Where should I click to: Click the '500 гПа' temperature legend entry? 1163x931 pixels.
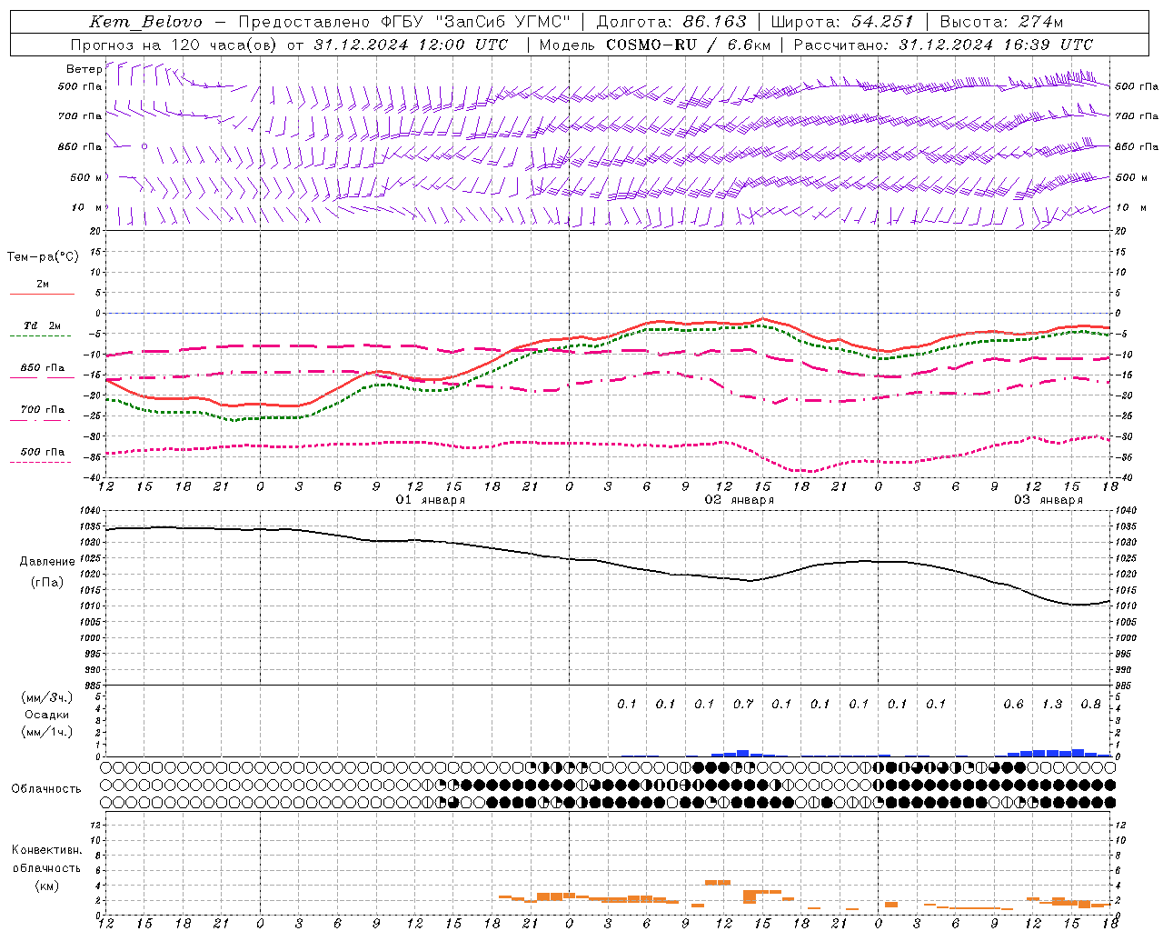pos(43,452)
